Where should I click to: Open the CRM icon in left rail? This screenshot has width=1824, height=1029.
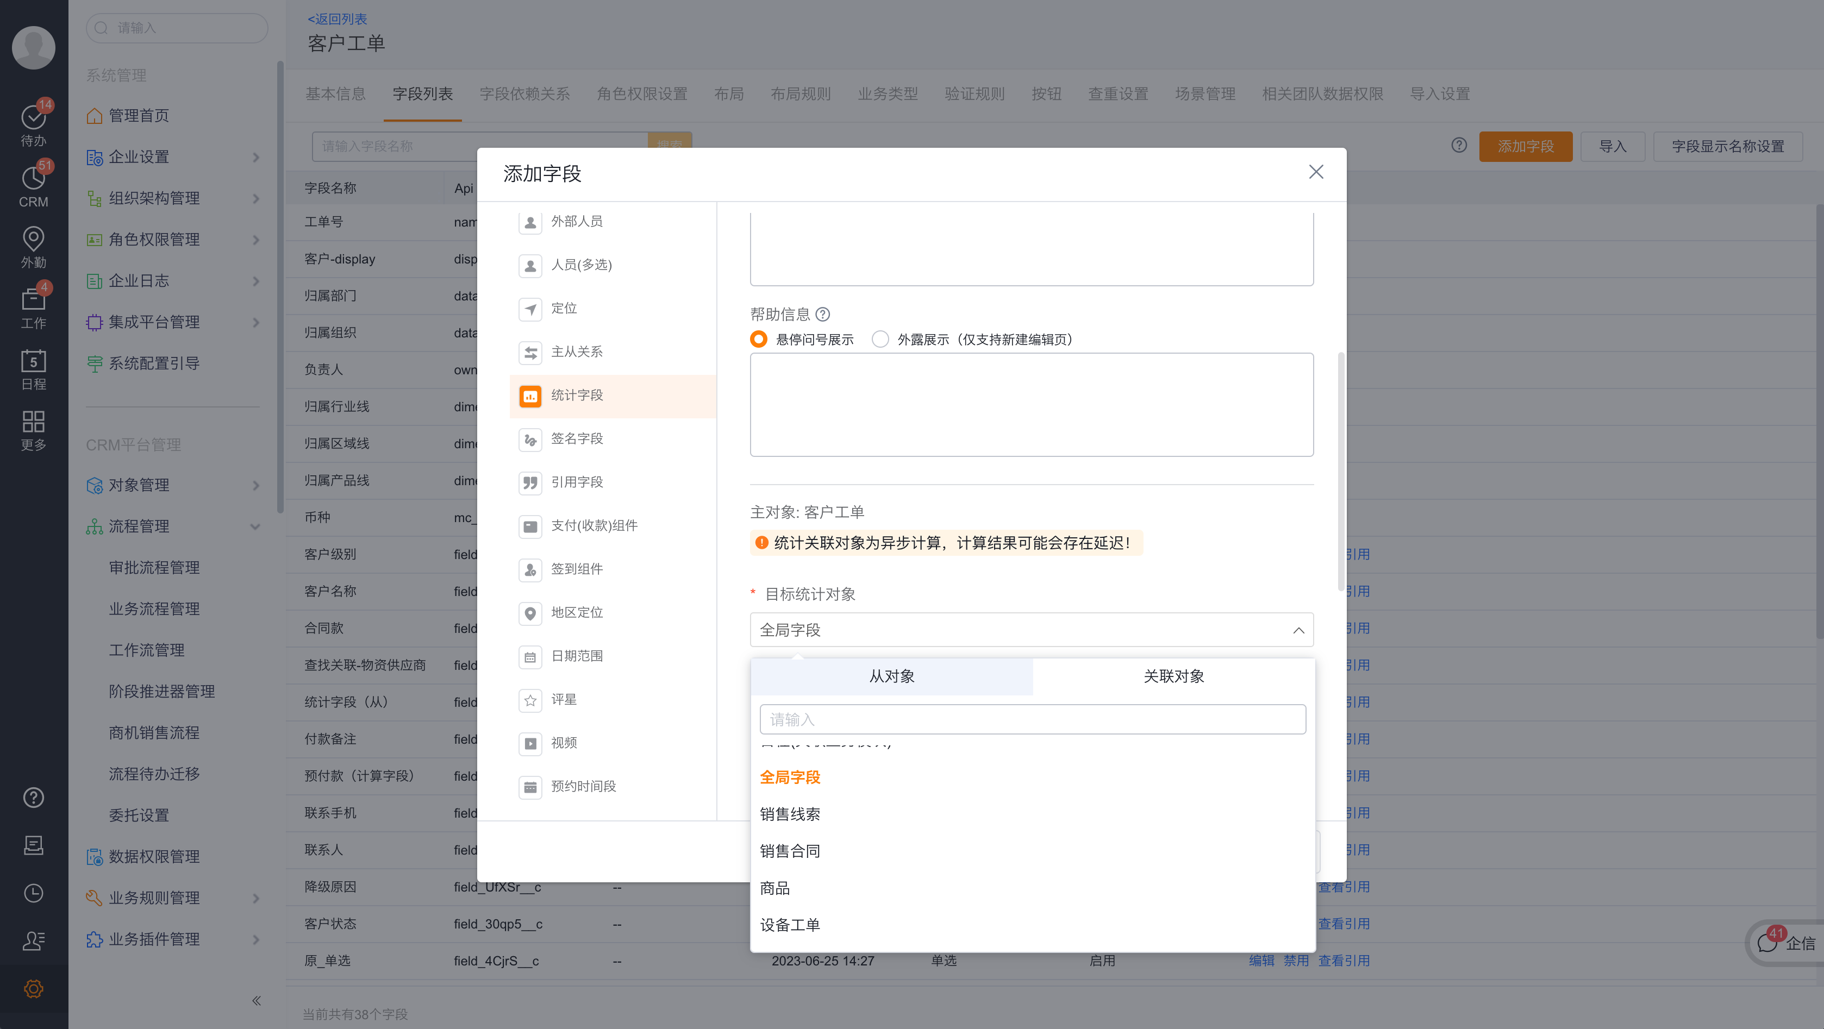33,185
